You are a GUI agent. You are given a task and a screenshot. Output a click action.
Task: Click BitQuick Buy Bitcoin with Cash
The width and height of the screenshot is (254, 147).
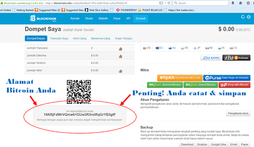coord(180,78)
